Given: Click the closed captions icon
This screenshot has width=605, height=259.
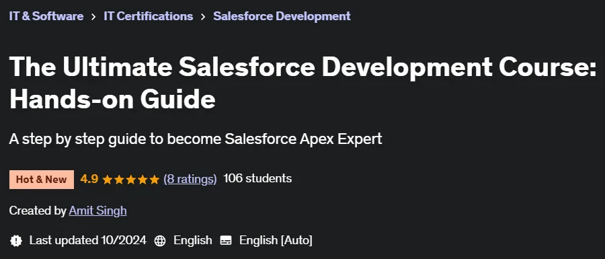Looking at the screenshot, I should [226, 241].
